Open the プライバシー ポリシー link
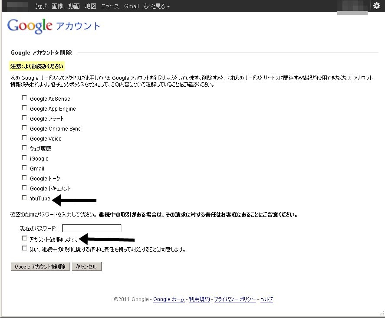Viewport: 385px width, 318px height. (x=235, y=299)
